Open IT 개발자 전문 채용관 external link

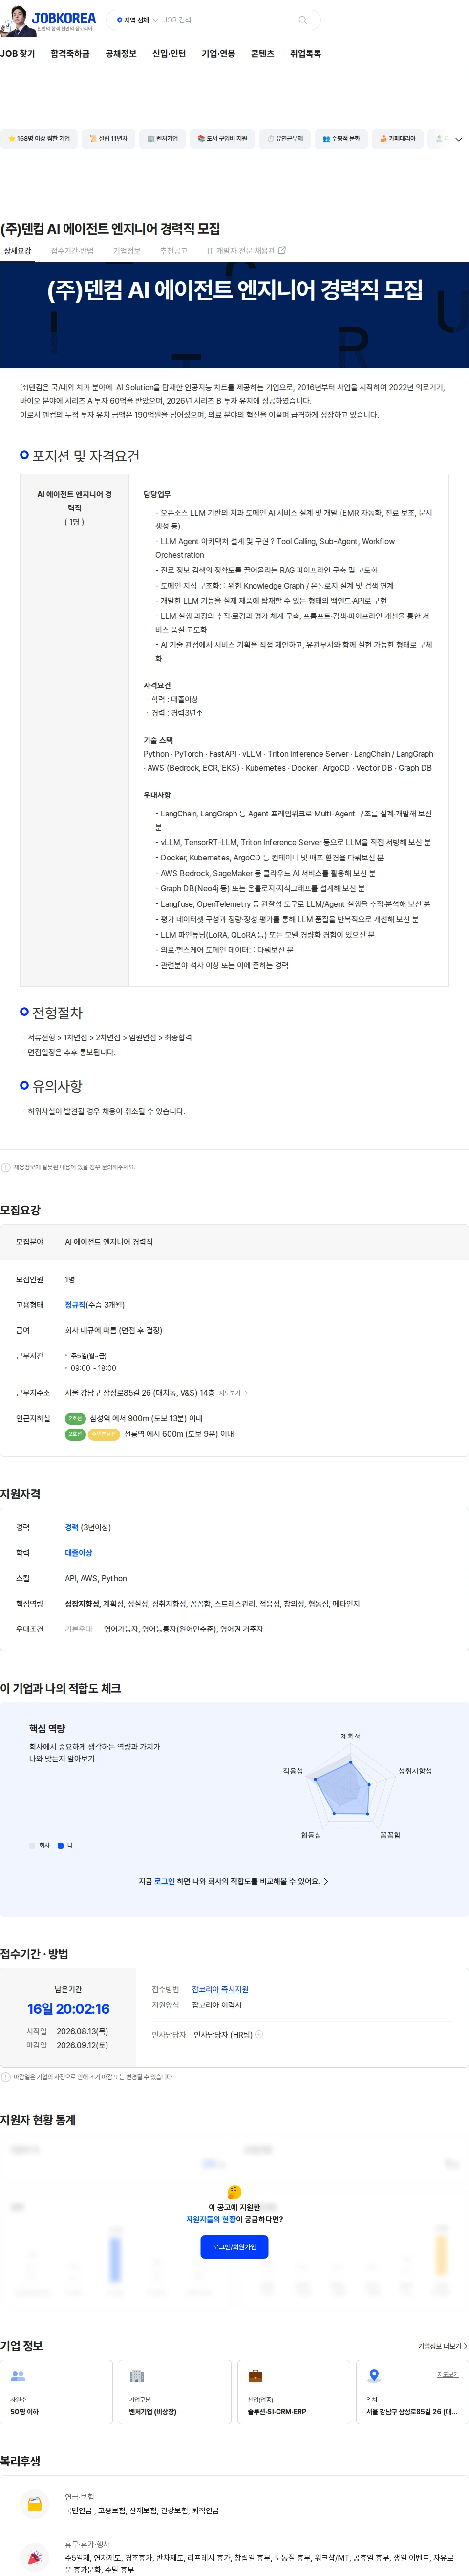pos(246,251)
